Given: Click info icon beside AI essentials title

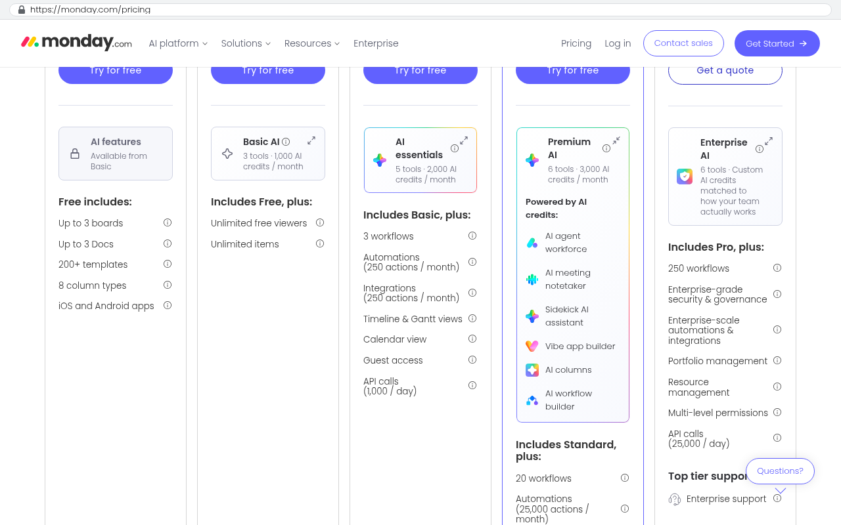Looking at the screenshot, I should pos(455,148).
